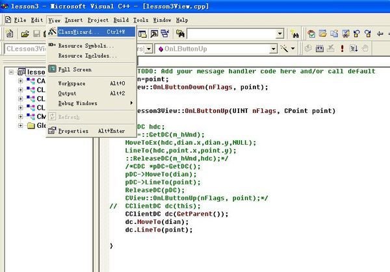Open the Project menu
This screenshot has height=272, width=390.
[x=98, y=20]
